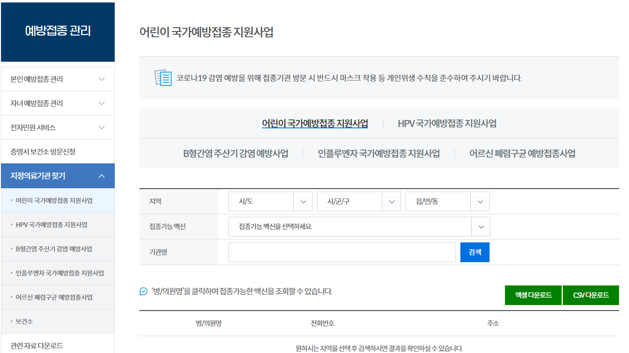Click the 병/의원명 column header

tap(209, 323)
